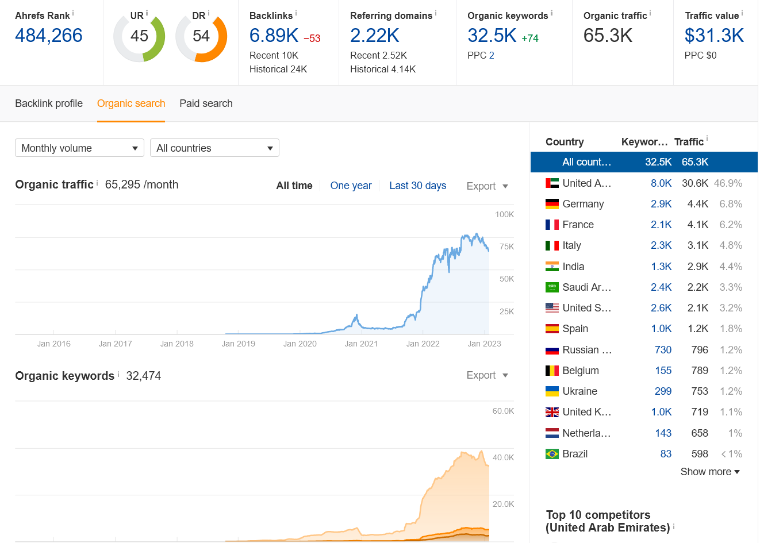The width and height of the screenshot is (760, 543).
Task: Open Italy 2.3K keywords link
Action: [x=661, y=245]
